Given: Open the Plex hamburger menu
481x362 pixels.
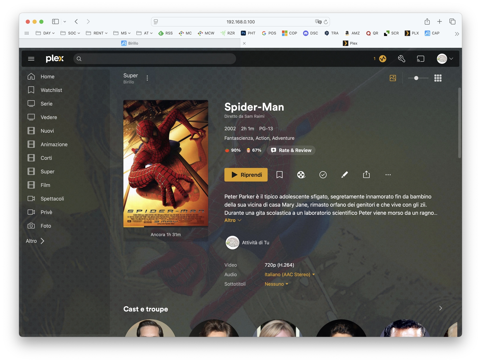Looking at the screenshot, I should pos(31,59).
